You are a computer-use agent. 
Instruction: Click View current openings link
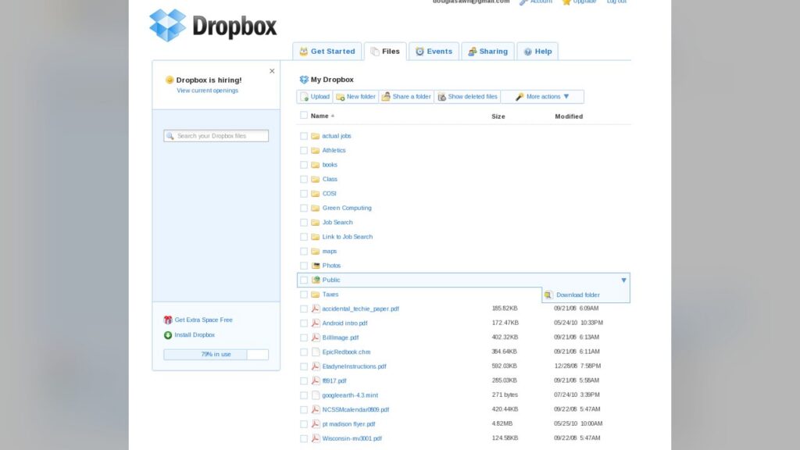click(207, 91)
